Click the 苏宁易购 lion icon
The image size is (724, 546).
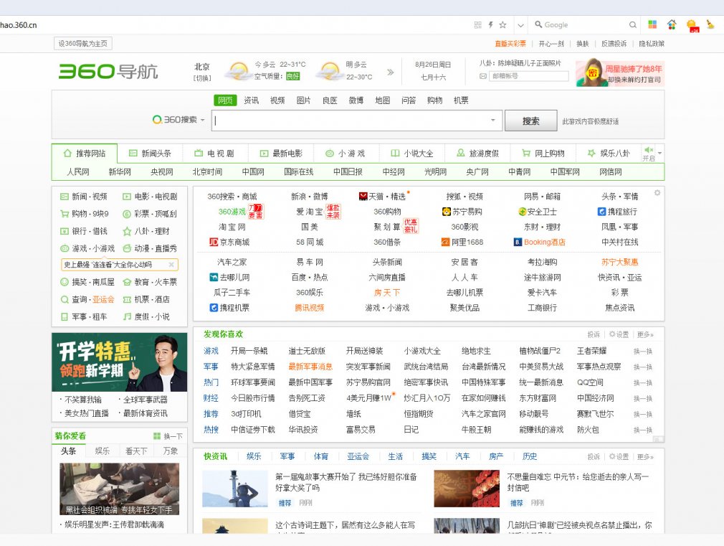click(446, 212)
